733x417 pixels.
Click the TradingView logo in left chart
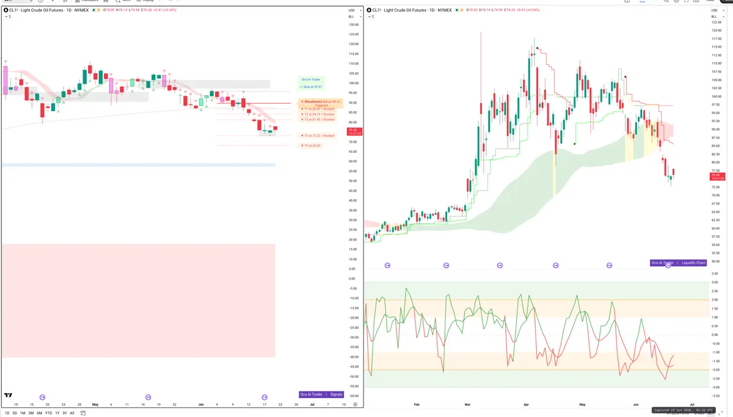pyautogui.click(x=7, y=396)
